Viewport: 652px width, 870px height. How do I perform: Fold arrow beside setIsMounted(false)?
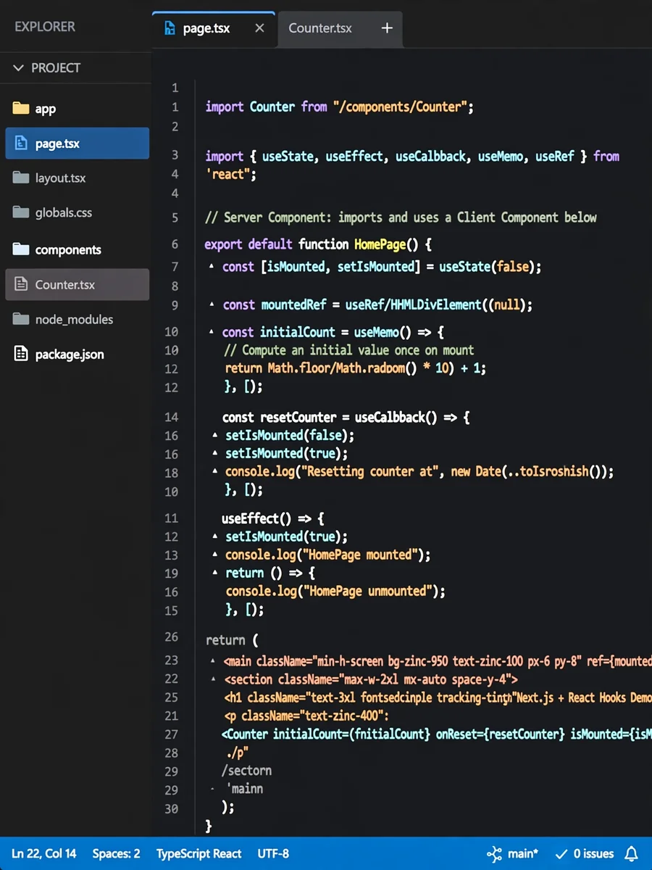[215, 435]
